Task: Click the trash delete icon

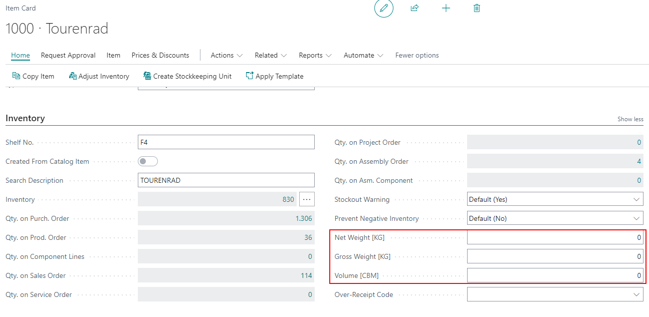Action: click(x=477, y=9)
